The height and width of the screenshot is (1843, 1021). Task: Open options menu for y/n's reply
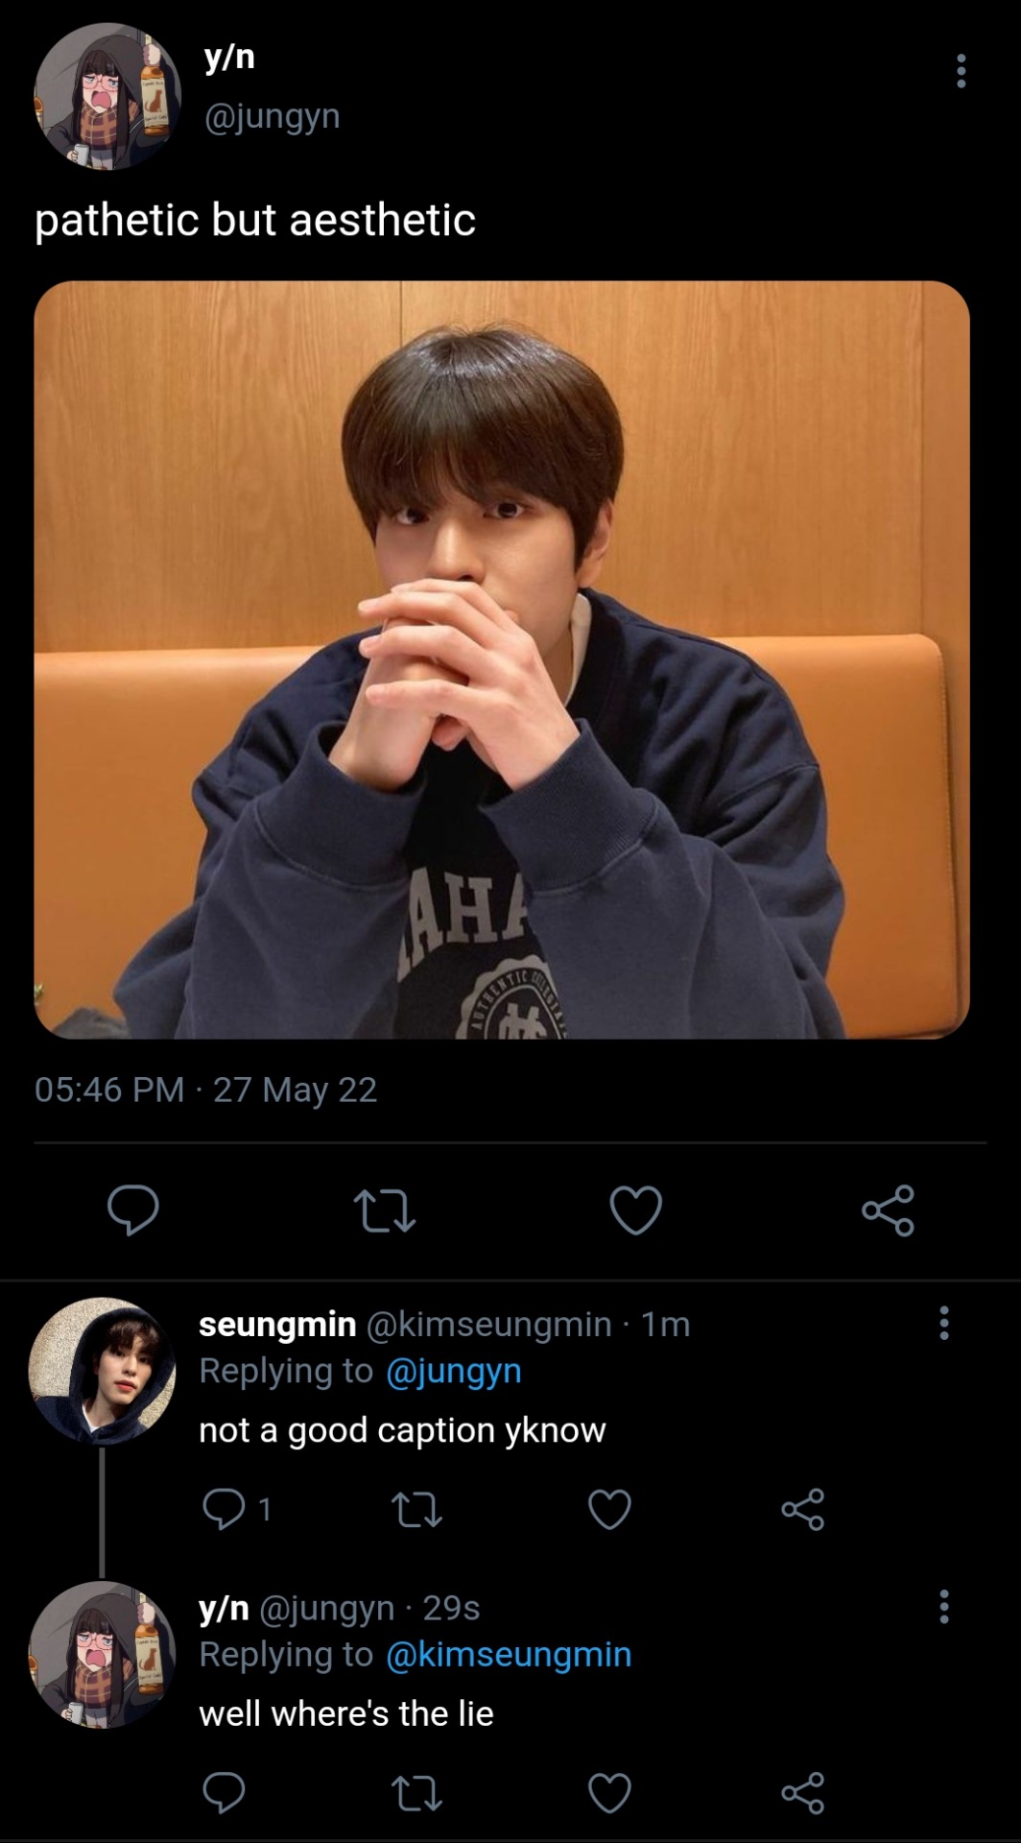tap(944, 1606)
